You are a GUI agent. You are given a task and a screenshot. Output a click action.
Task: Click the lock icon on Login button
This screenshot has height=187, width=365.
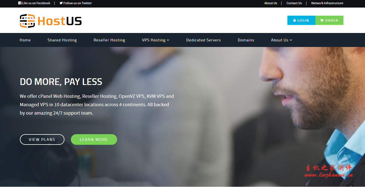(294, 20)
